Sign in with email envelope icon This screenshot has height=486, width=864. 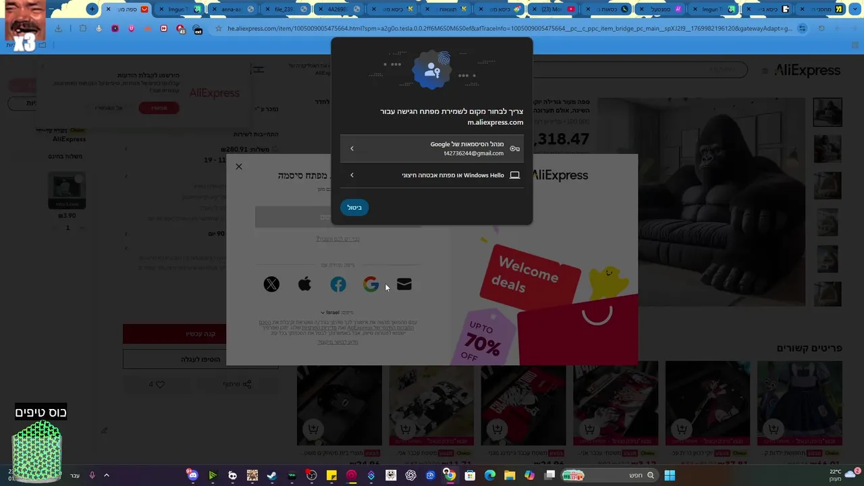click(x=404, y=285)
